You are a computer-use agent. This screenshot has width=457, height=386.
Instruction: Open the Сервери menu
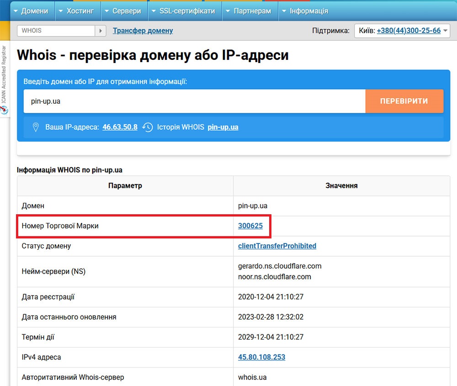tap(122, 11)
